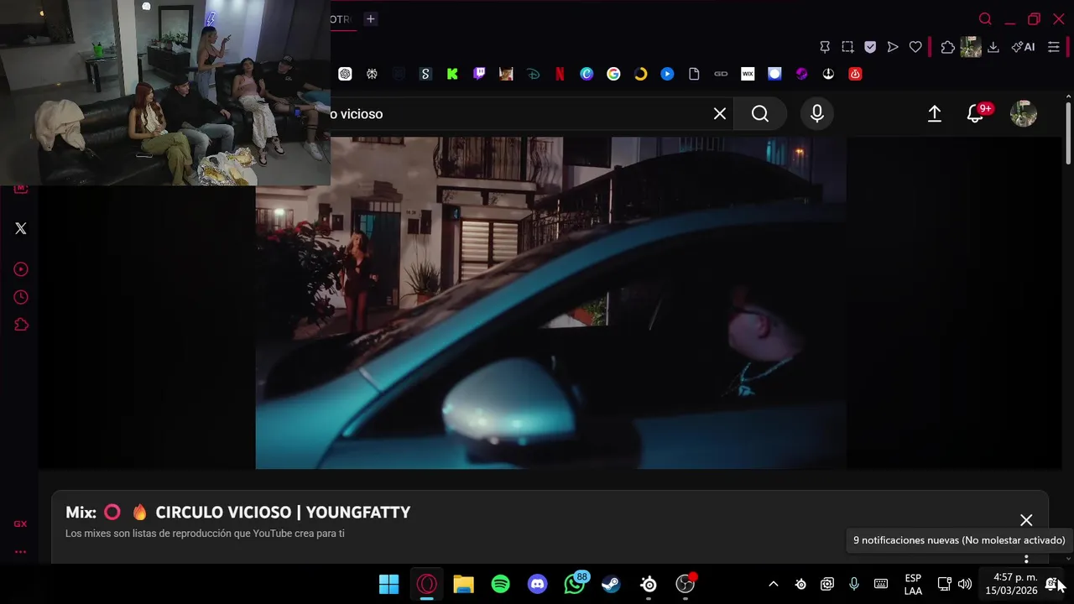Open the sidebar three-dot setup menu
Image resolution: width=1074 pixels, height=604 pixels.
tap(20, 552)
